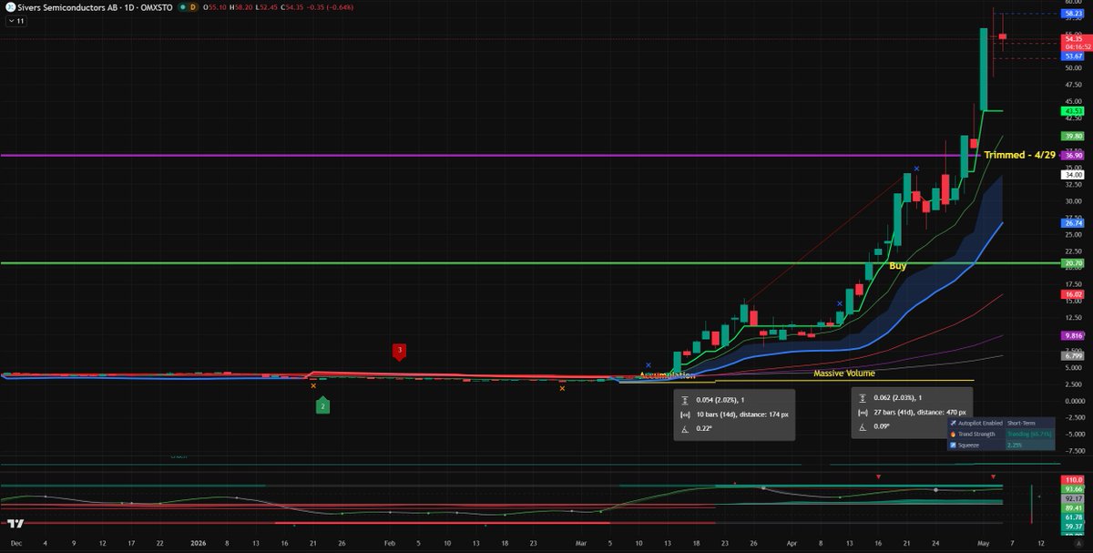
Task: Select the yellow 'Buy' text annotation
Action: coord(897,267)
